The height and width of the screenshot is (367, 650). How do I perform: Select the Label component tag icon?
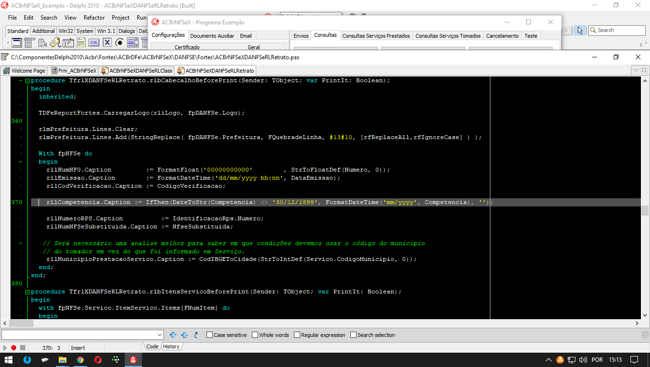[x=55, y=43]
